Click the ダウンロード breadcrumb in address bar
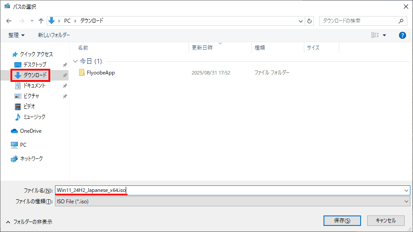The image size is (413, 232). click(92, 21)
